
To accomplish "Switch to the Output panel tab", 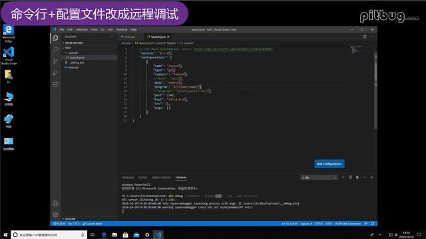I will click(x=143, y=177).
